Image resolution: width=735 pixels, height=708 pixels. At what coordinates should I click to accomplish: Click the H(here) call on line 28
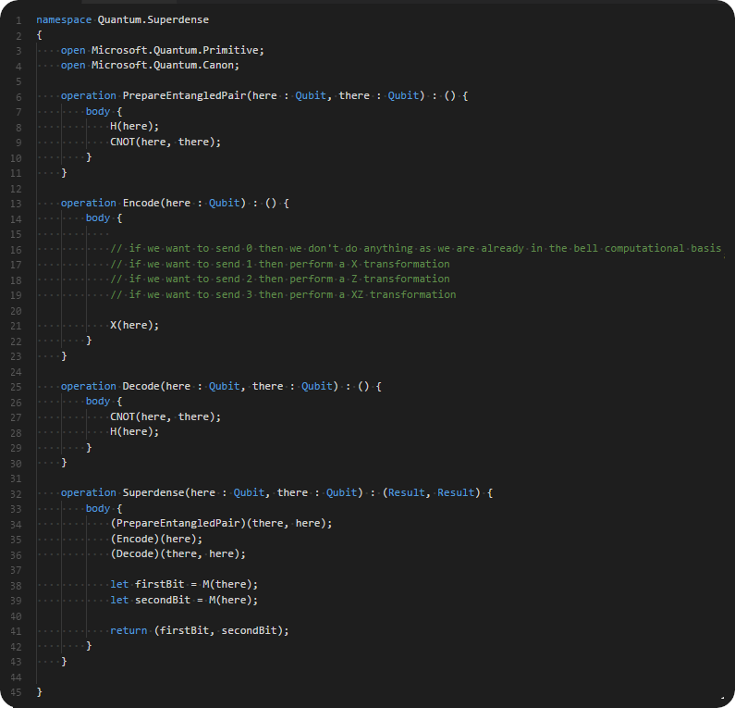(135, 431)
